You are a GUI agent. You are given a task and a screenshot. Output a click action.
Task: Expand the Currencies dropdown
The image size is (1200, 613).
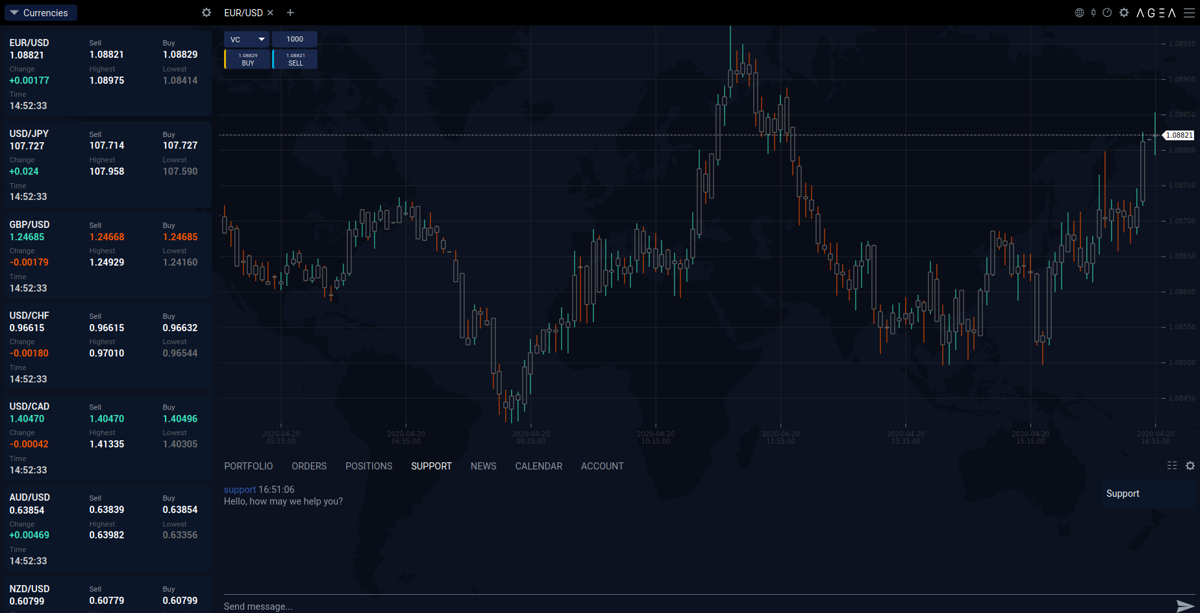(x=40, y=13)
